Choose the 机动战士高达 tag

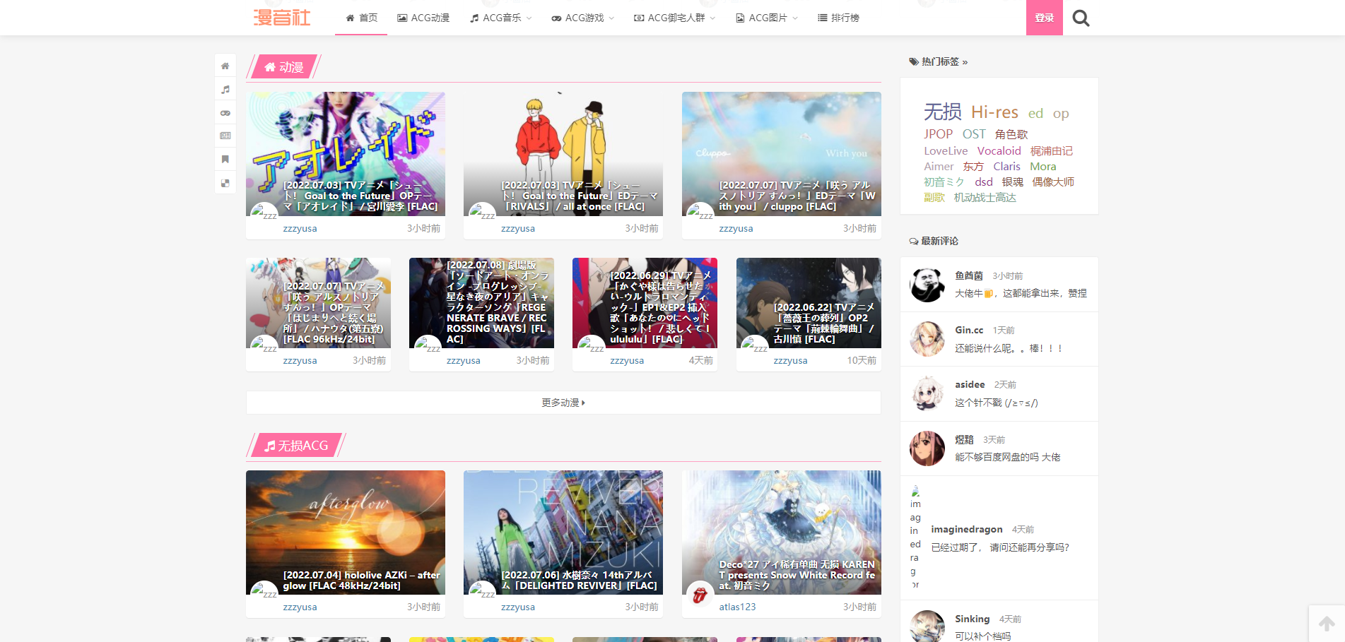(x=985, y=198)
